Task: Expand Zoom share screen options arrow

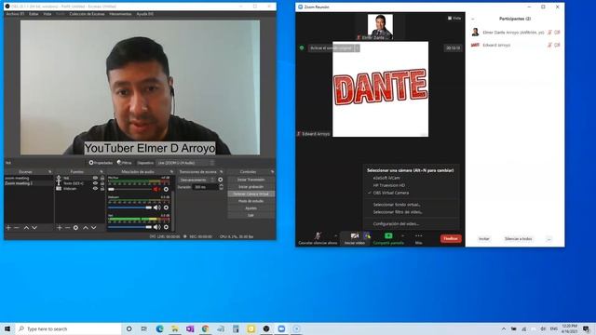Action: click(403, 235)
